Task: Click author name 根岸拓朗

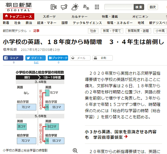Action: click(x=10, y=50)
